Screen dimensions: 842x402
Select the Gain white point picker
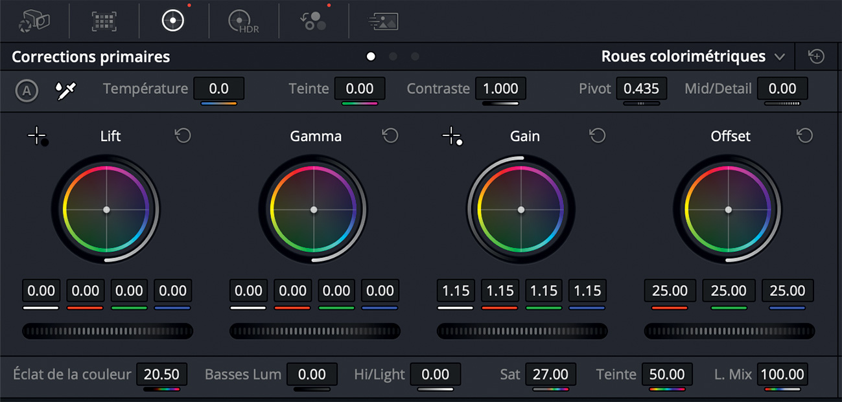coord(452,137)
